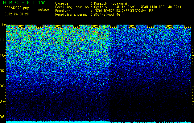Viewport: 194px width, 123px height.
Task: Click the meteor count label
Action: (x=44, y=10)
